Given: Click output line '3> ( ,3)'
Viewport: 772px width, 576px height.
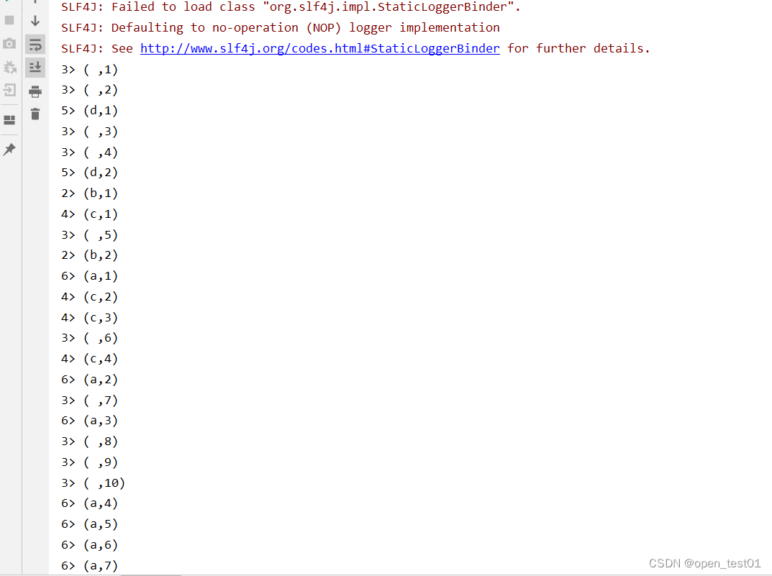Looking at the screenshot, I should click(90, 132).
